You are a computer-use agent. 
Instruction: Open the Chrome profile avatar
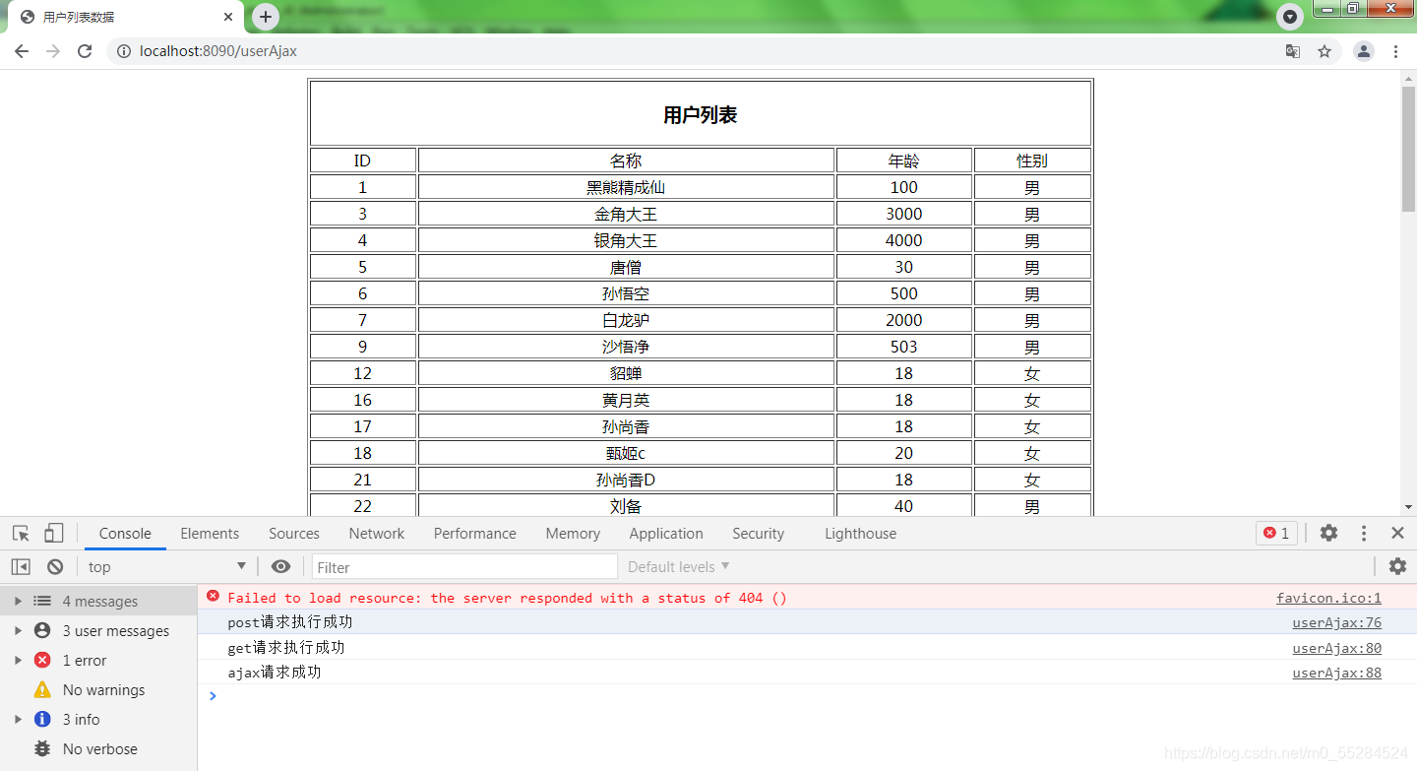(1363, 51)
